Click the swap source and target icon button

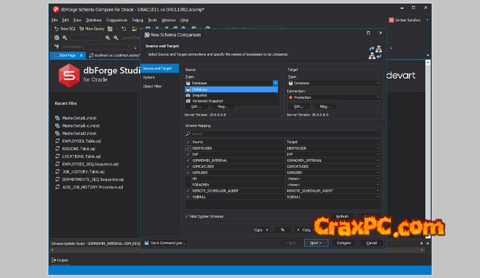pos(282,230)
